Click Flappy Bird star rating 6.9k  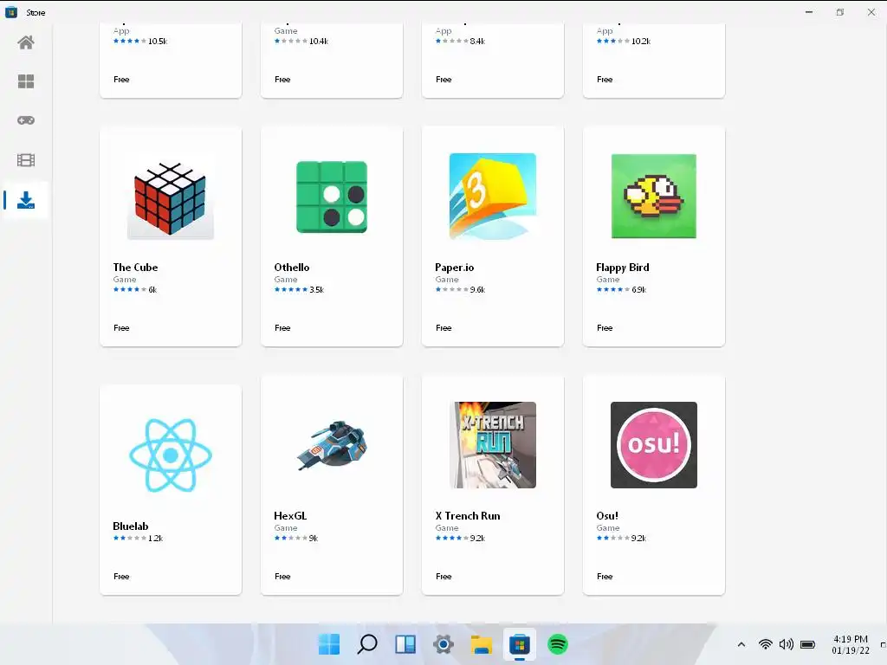coord(622,289)
